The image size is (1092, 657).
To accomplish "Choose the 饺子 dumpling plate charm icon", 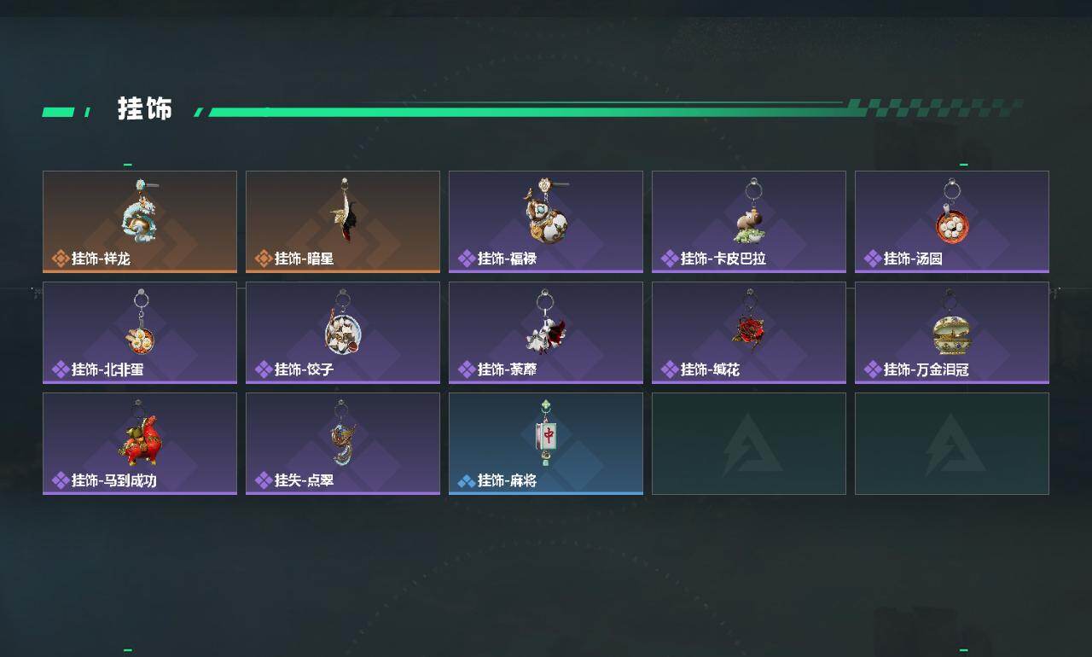I will [x=343, y=323].
